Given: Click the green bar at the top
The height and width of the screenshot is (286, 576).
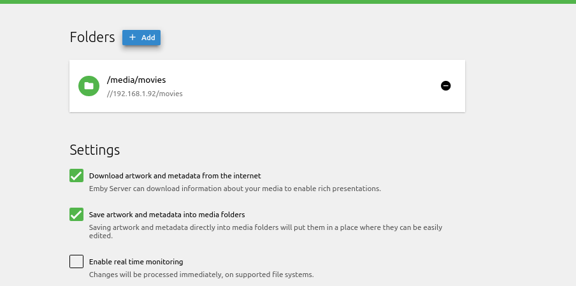Looking at the screenshot, I should [x=288, y=2].
